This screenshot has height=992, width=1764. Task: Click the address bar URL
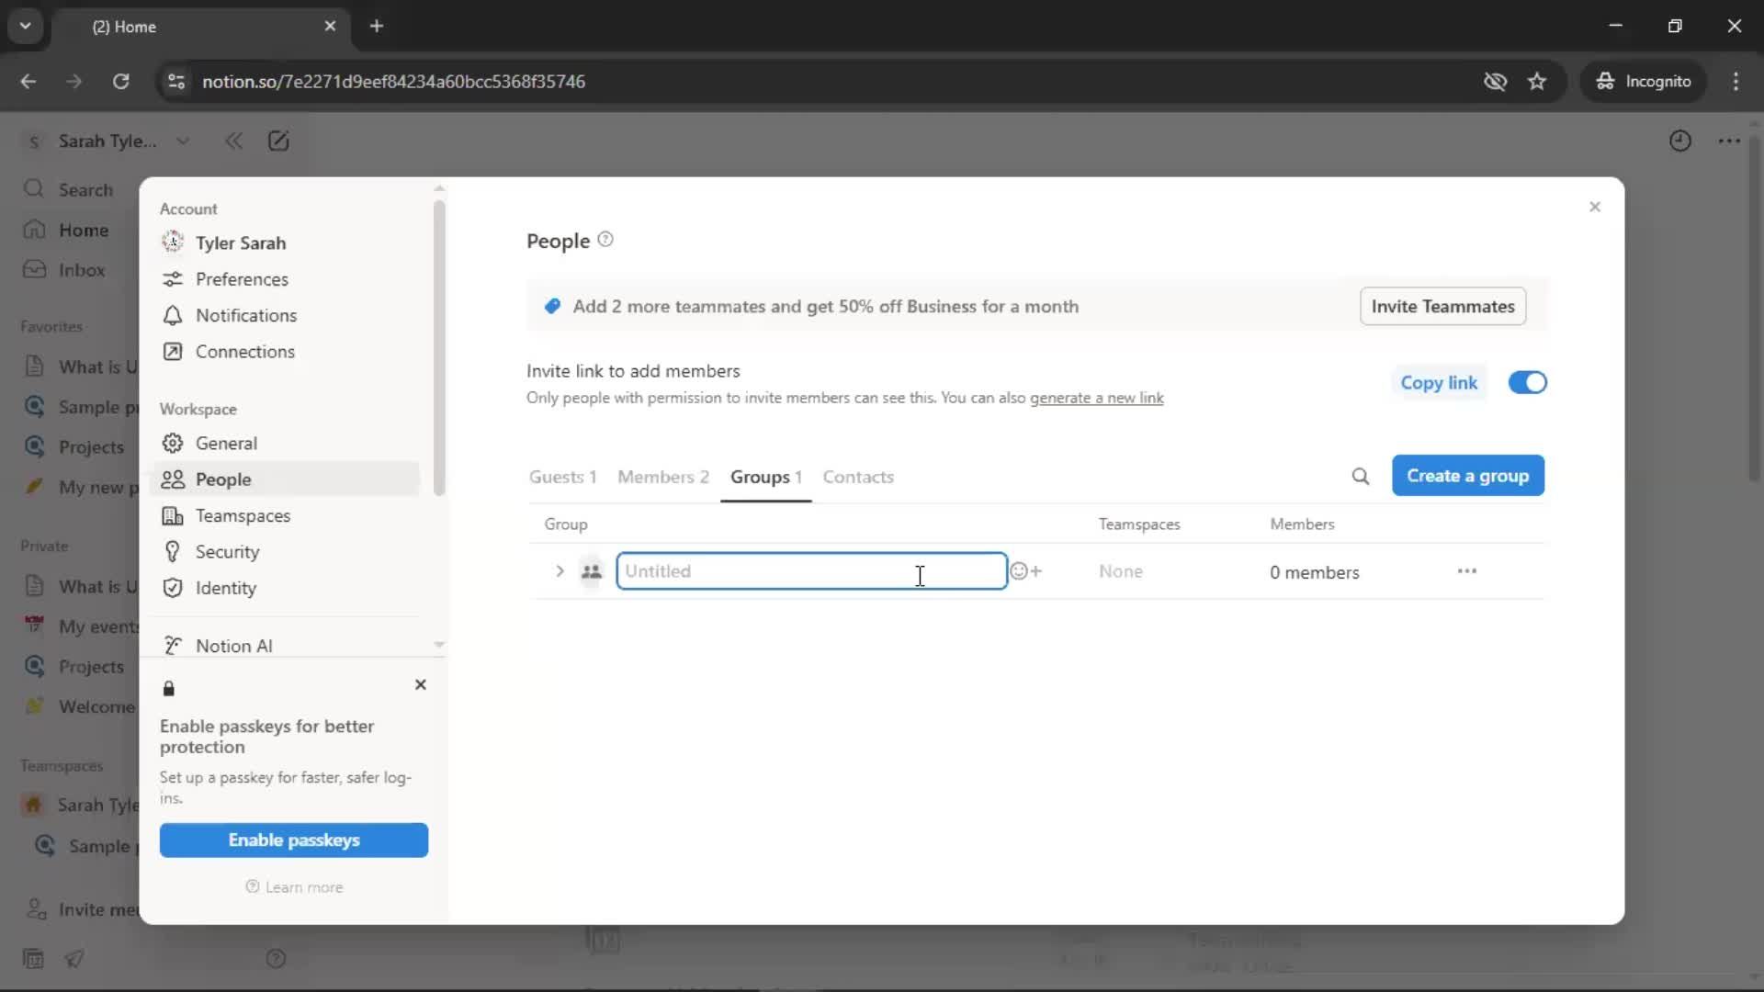coord(393,82)
